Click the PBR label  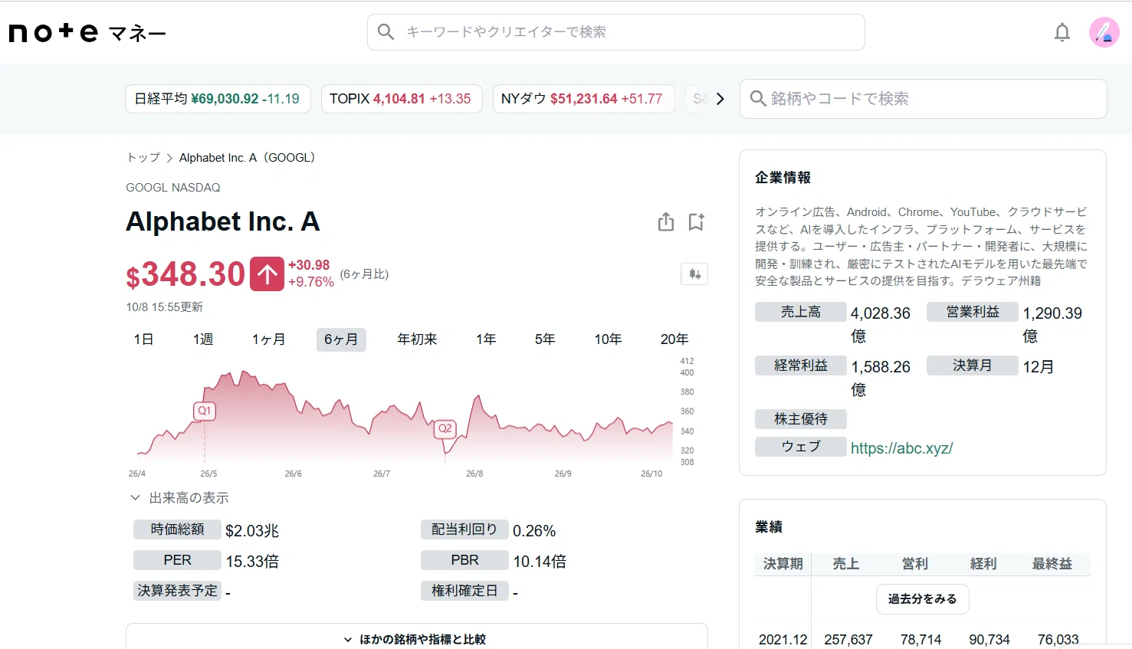pyautogui.click(x=464, y=560)
